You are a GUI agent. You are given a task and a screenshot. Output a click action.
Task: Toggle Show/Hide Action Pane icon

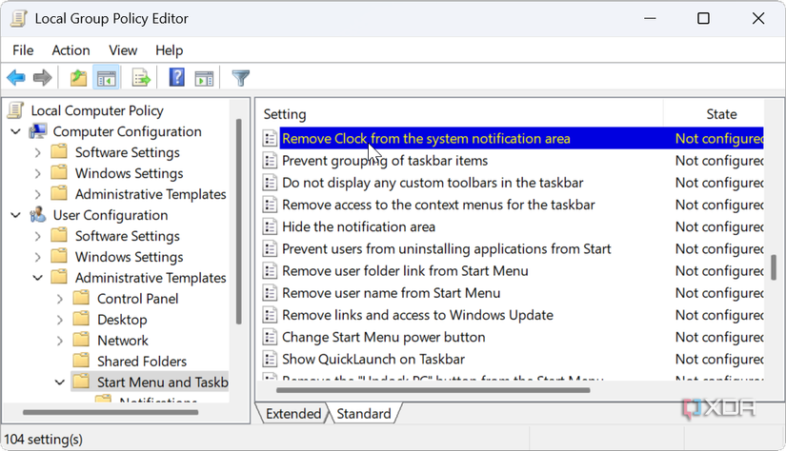click(x=204, y=78)
